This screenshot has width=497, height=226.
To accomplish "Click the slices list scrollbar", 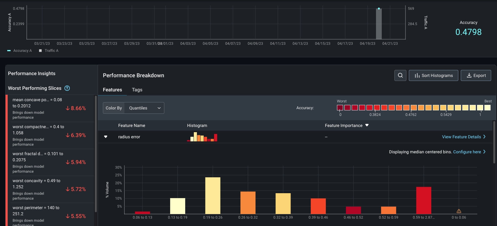I will tap(96, 154).
